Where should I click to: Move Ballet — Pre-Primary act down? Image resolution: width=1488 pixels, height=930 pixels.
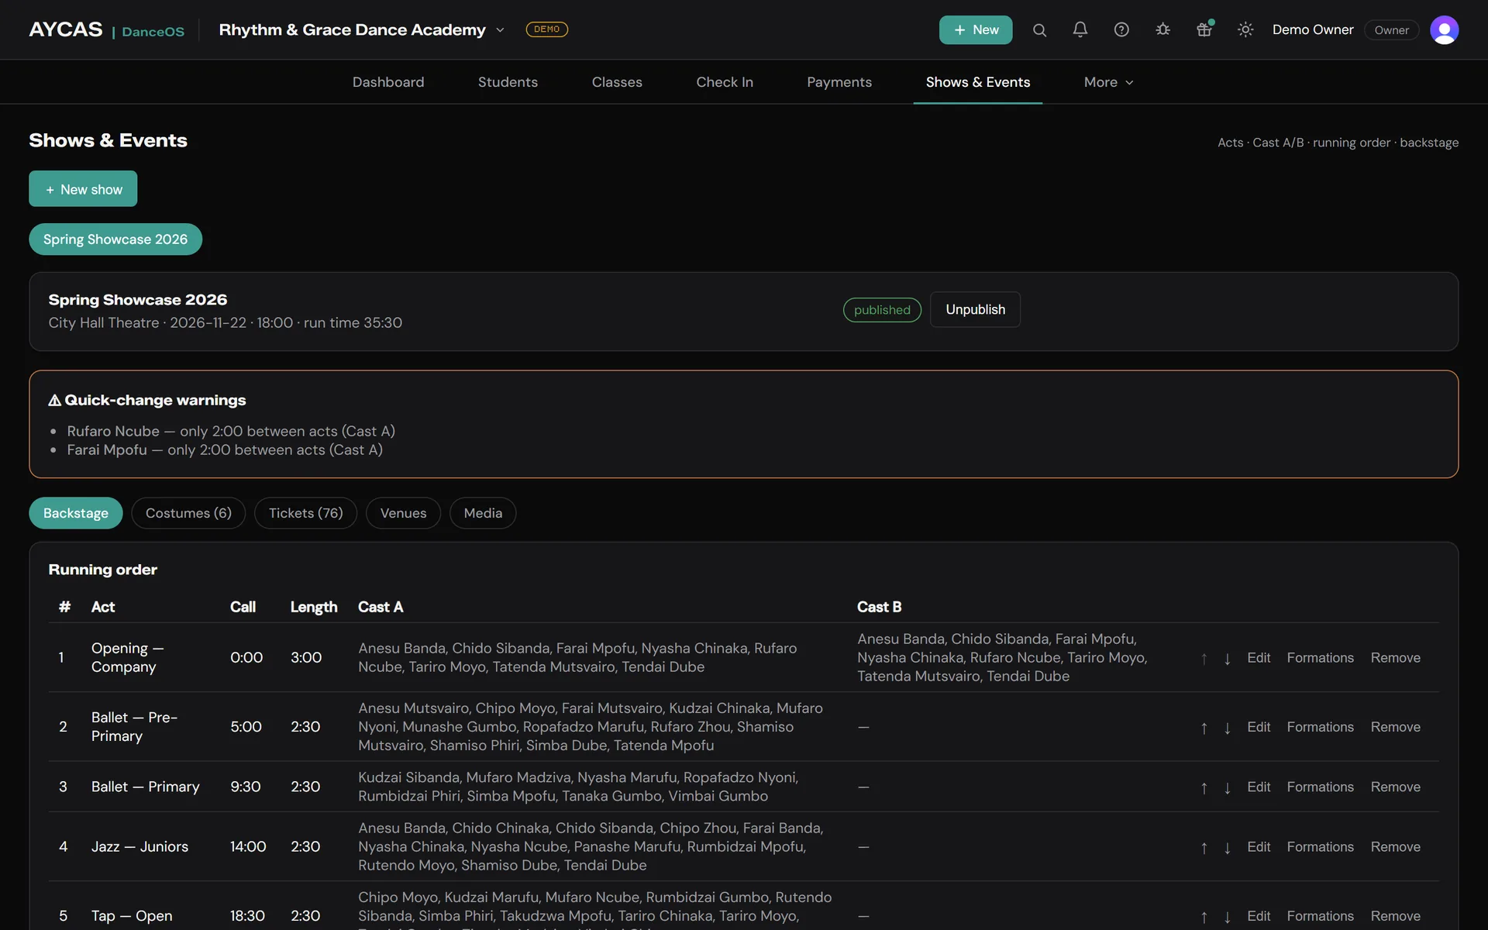coord(1228,728)
